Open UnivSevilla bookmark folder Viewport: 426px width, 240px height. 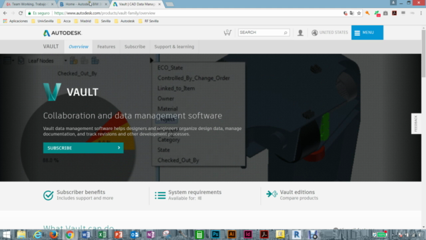point(43,21)
